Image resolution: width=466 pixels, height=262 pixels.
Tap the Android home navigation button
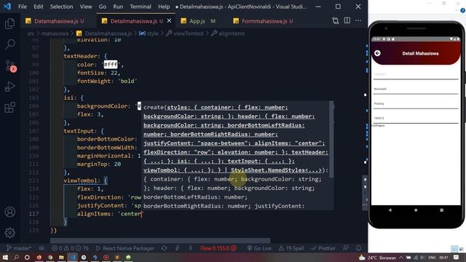click(x=416, y=210)
